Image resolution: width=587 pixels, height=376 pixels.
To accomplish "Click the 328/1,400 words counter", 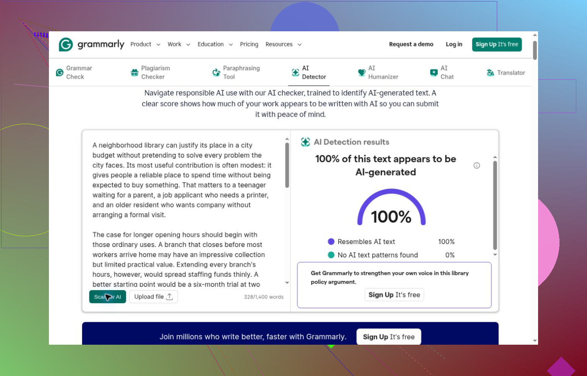I will click(x=264, y=297).
